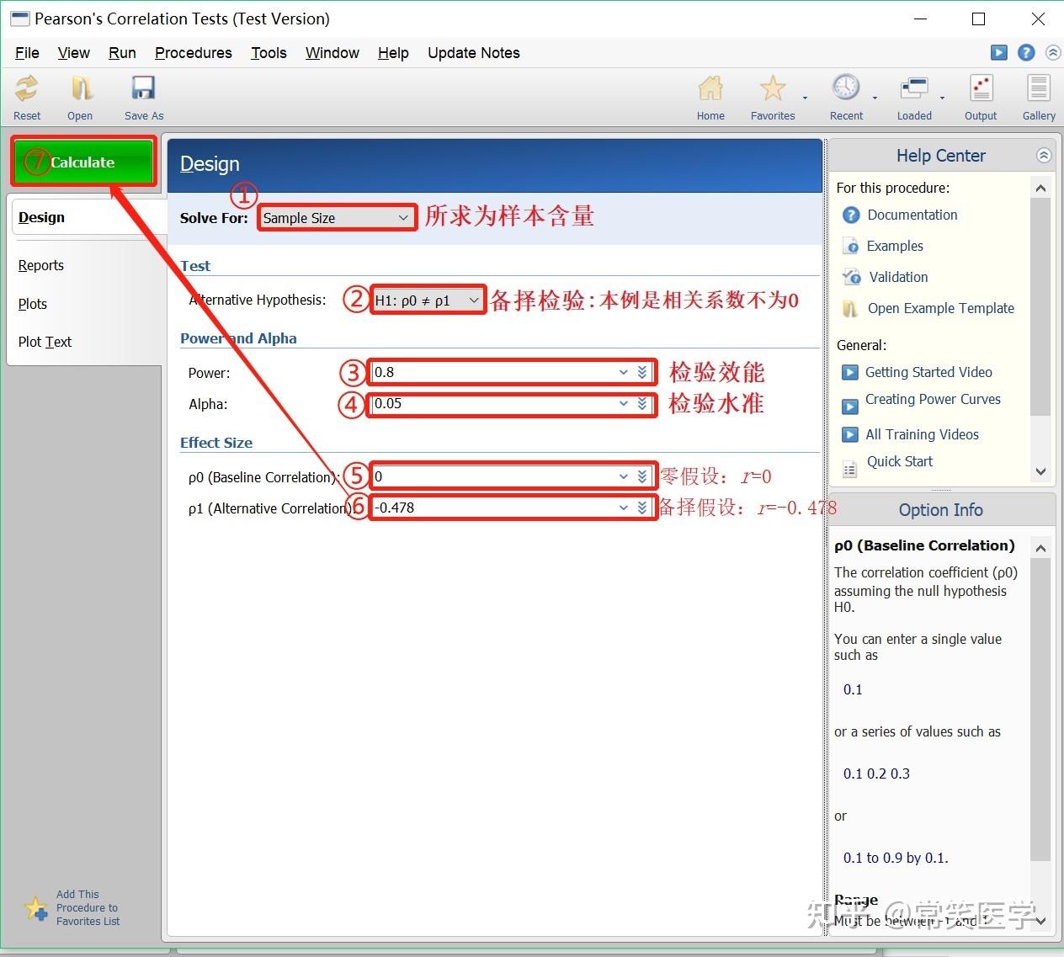Image resolution: width=1064 pixels, height=957 pixels.
Task: Open the Window menu
Action: pyautogui.click(x=332, y=52)
